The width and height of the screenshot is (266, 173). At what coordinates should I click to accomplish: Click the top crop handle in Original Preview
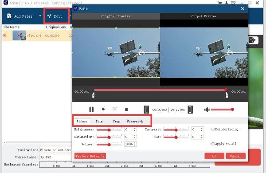click(x=116, y=28)
